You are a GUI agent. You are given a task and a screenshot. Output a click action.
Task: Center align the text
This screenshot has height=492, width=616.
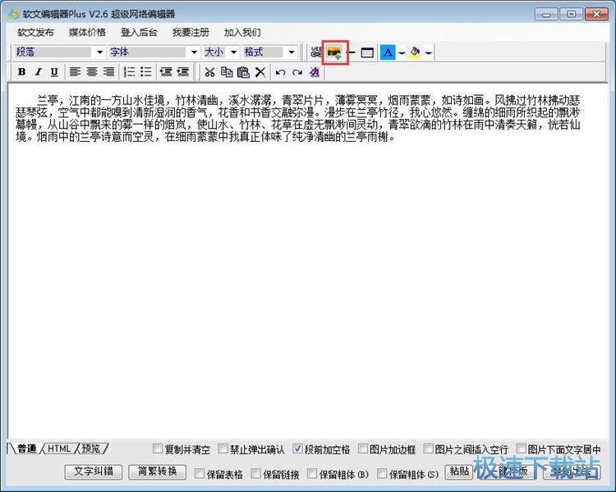92,72
